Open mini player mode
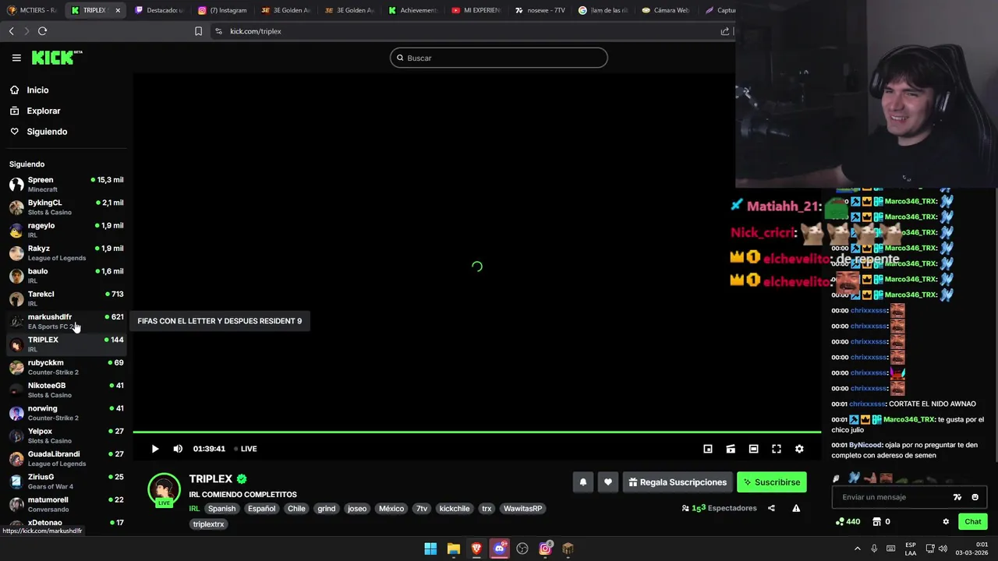The image size is (998, 561). (708, 449)
